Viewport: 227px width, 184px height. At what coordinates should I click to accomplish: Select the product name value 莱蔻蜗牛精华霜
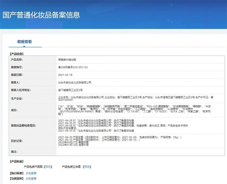[67, 60]
